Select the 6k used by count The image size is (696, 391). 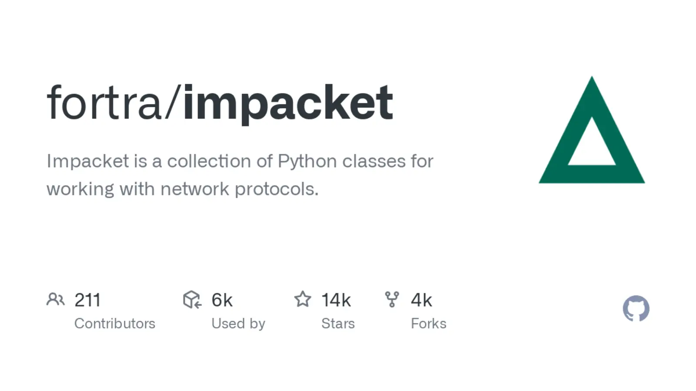[x=222, y=300]
